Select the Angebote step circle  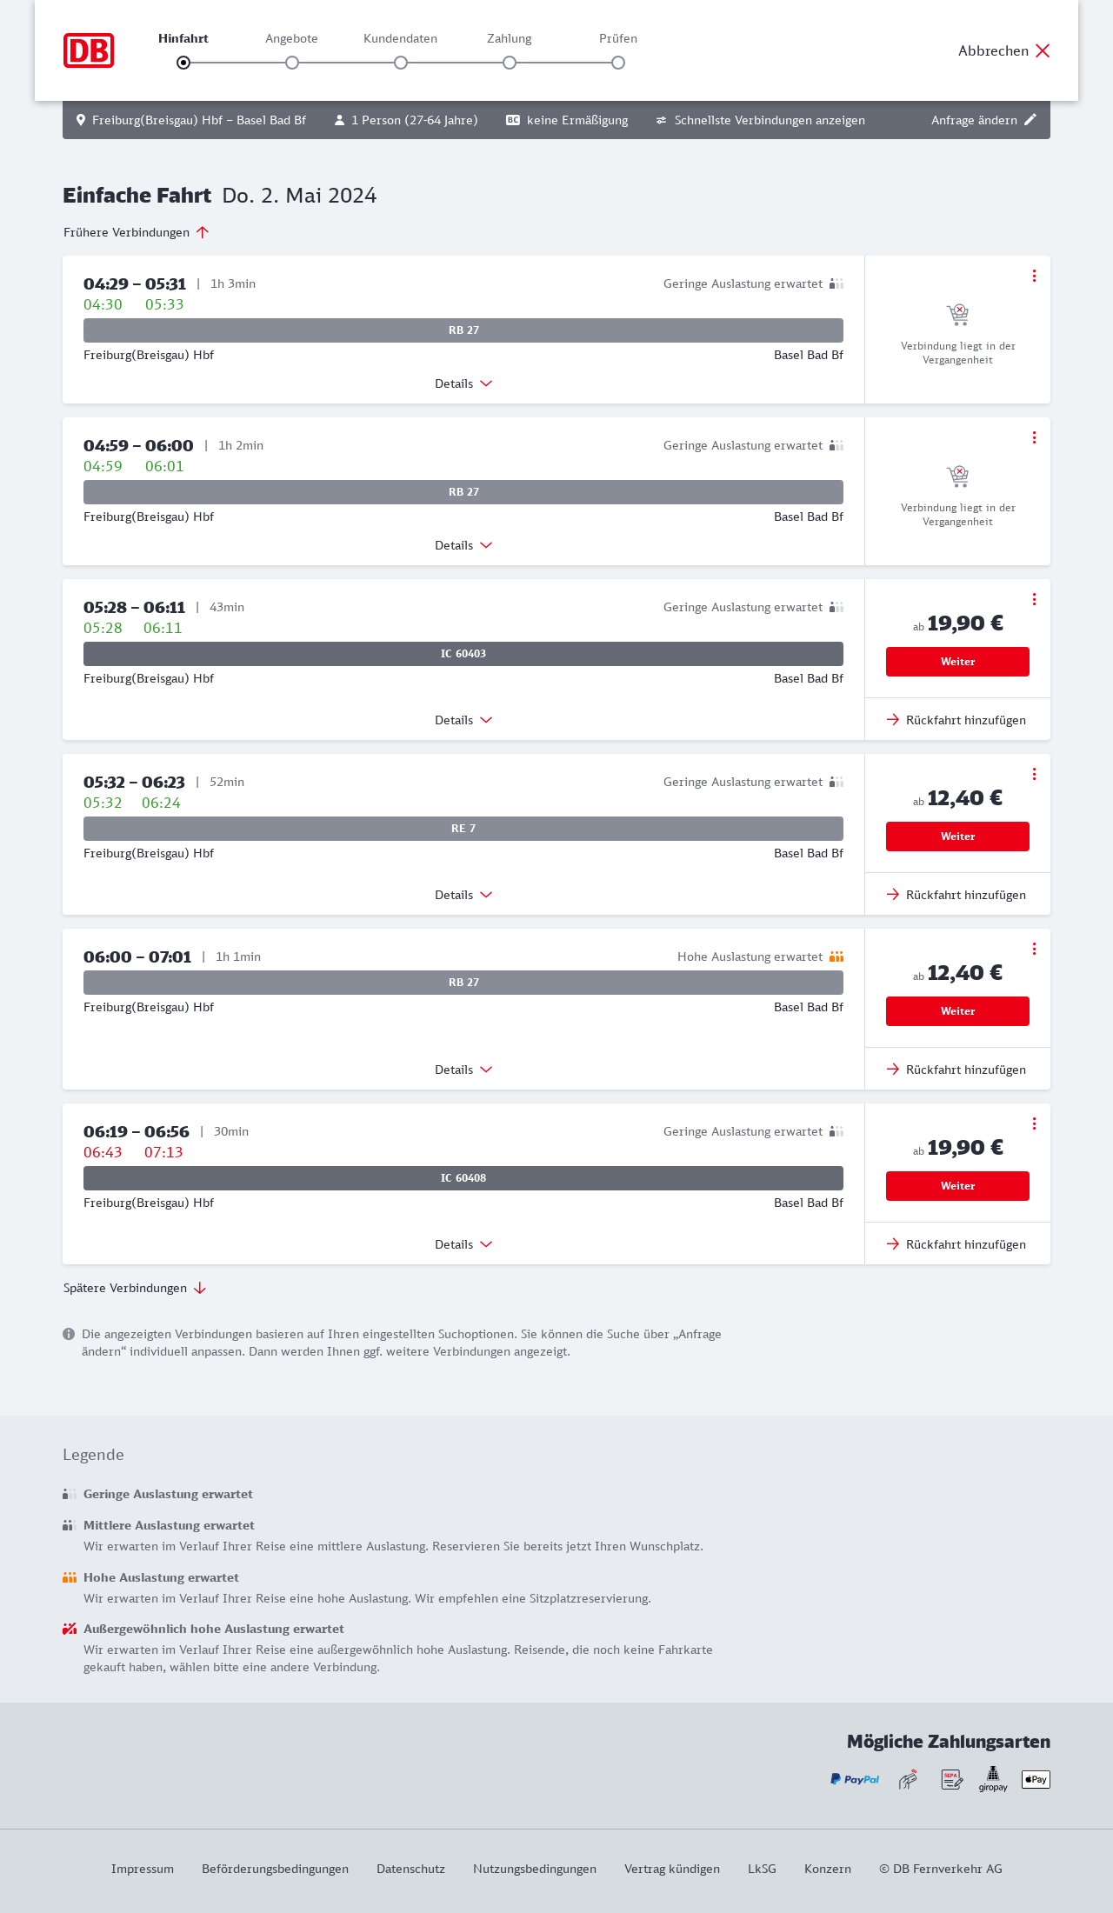point(292,63)
